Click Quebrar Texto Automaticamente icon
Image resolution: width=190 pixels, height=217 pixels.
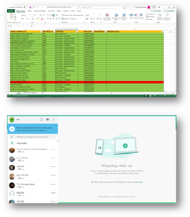click(63, 15)
